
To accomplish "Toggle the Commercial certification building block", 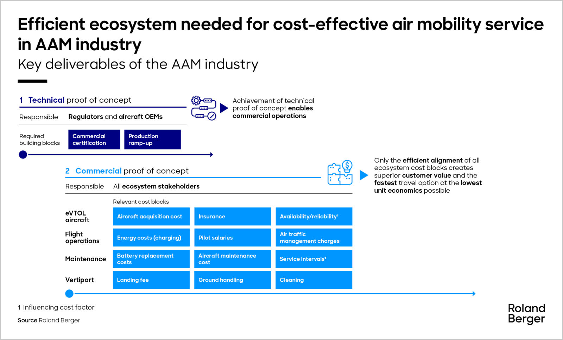I will click(94, 139).
